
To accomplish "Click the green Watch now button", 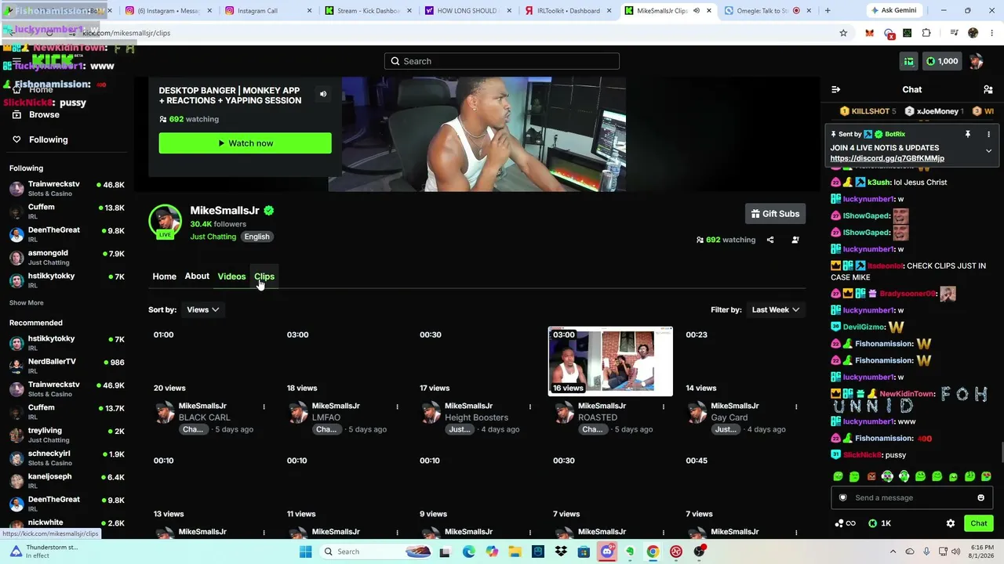I will click(246, 143).
